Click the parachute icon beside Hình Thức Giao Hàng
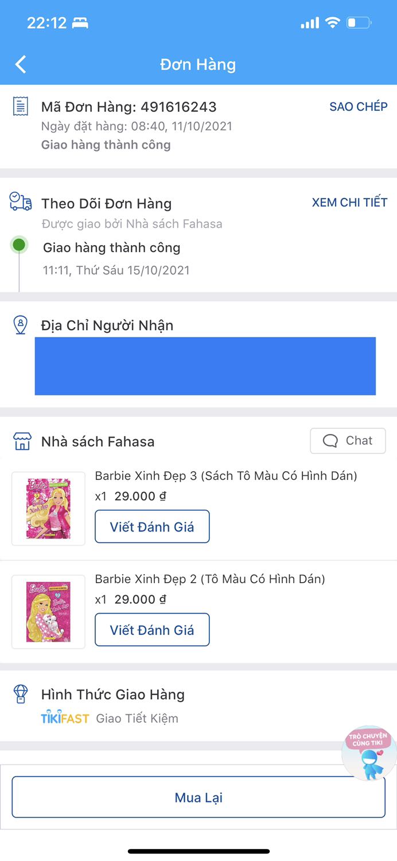This screenshot has width=397, height=861. 21,695
